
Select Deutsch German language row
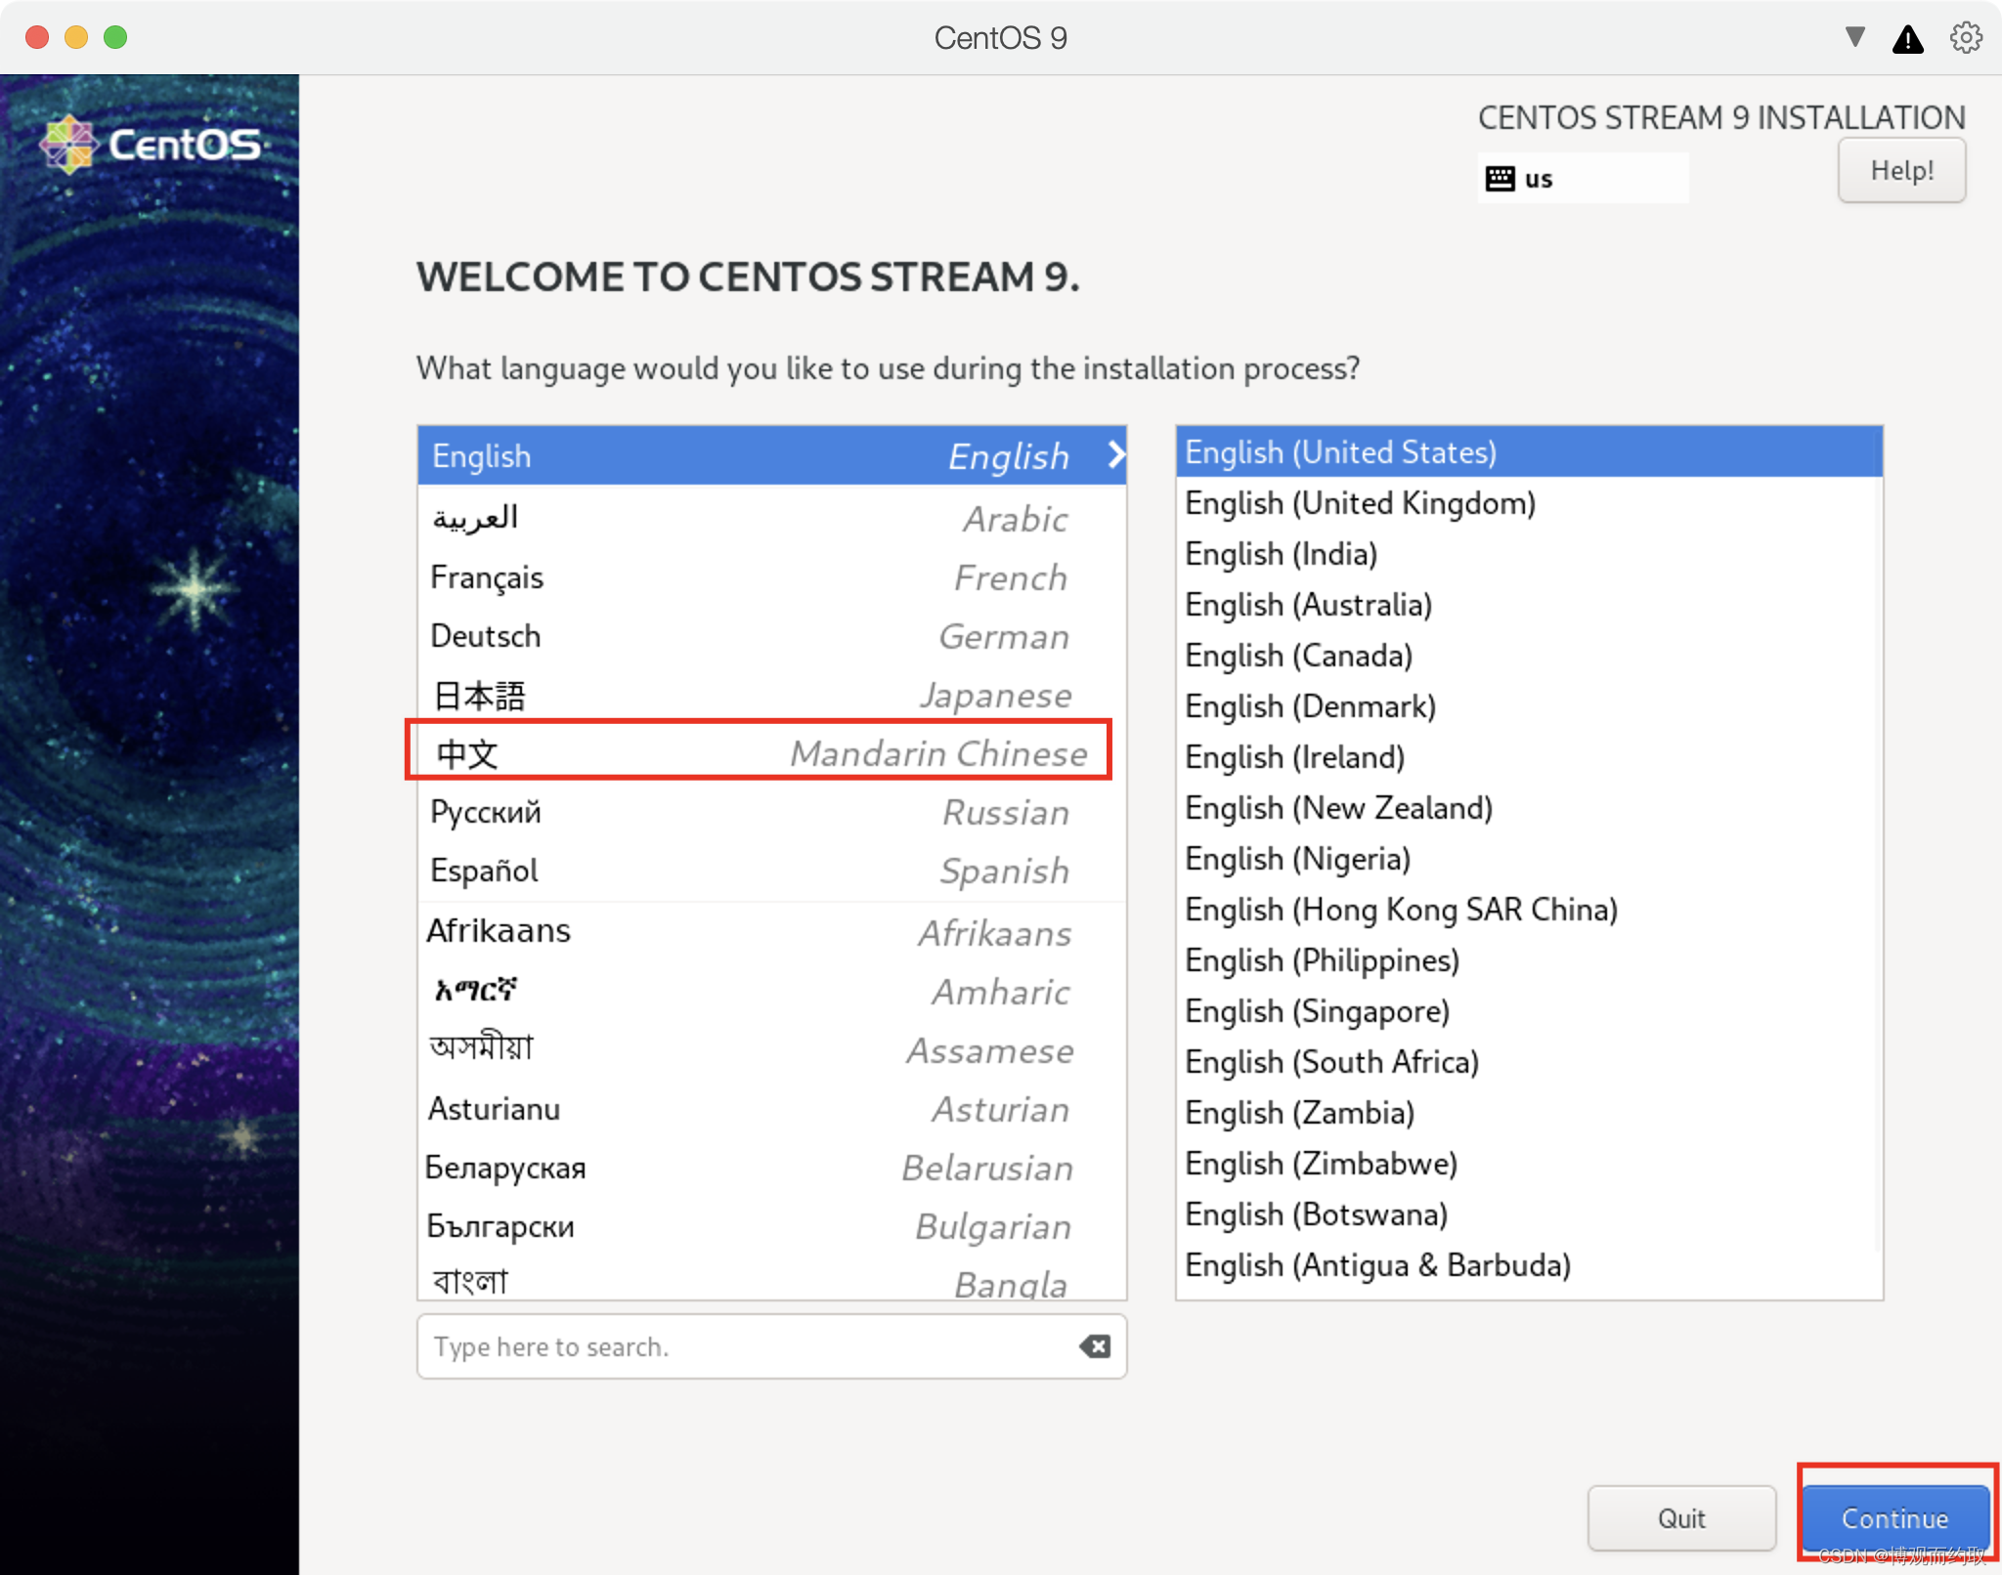[x=771, y=635]
